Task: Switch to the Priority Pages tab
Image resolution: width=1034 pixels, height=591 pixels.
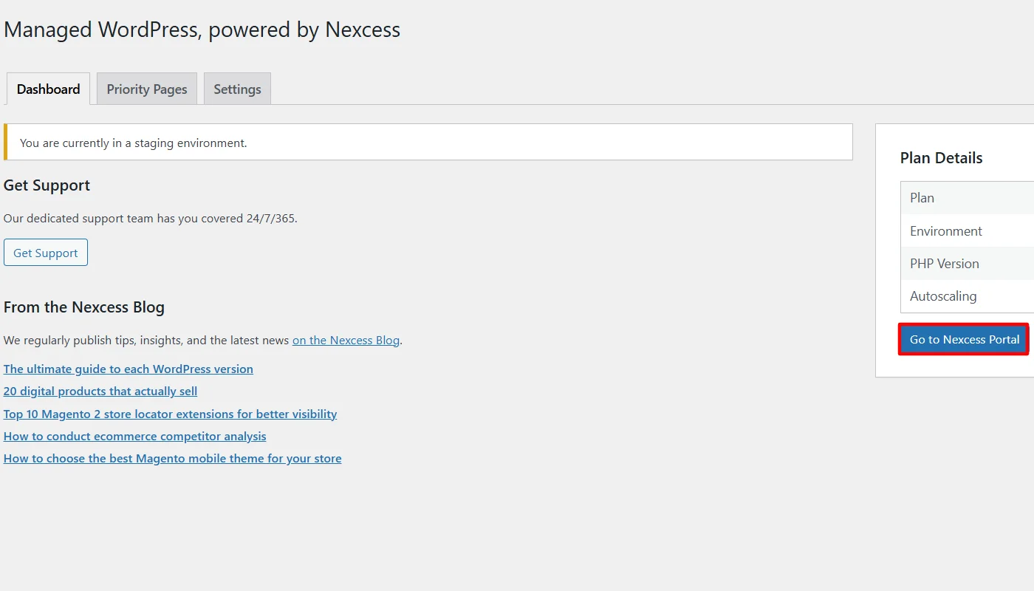Action: tap(147, 89)
